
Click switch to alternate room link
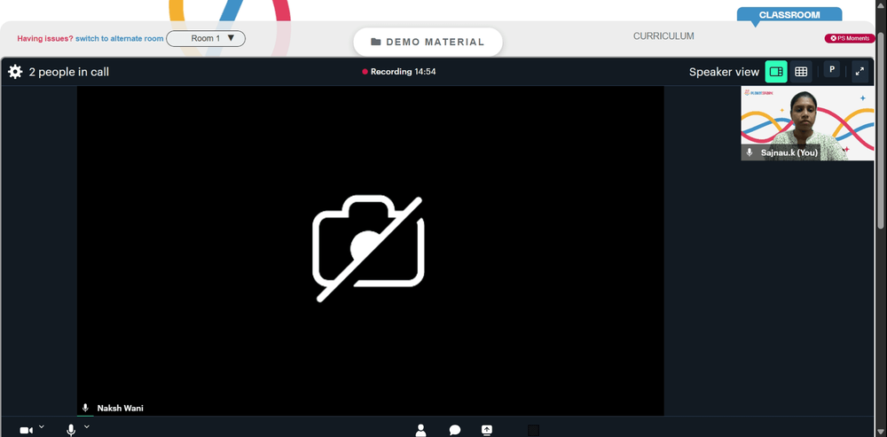click(120, 38)
